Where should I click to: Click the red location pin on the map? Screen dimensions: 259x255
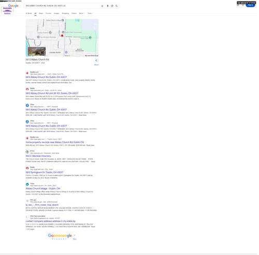click(x=62, y=36)
